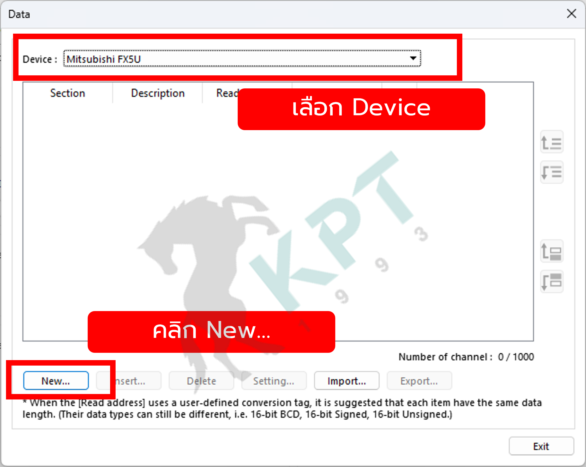
Task: Open the Setting... button
Action: [274, 381]
